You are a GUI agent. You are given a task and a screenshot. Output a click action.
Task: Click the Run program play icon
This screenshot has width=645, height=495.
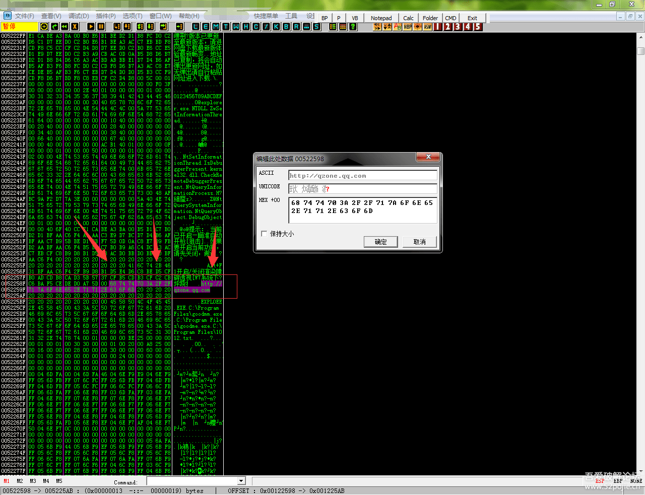pos(91,27)
